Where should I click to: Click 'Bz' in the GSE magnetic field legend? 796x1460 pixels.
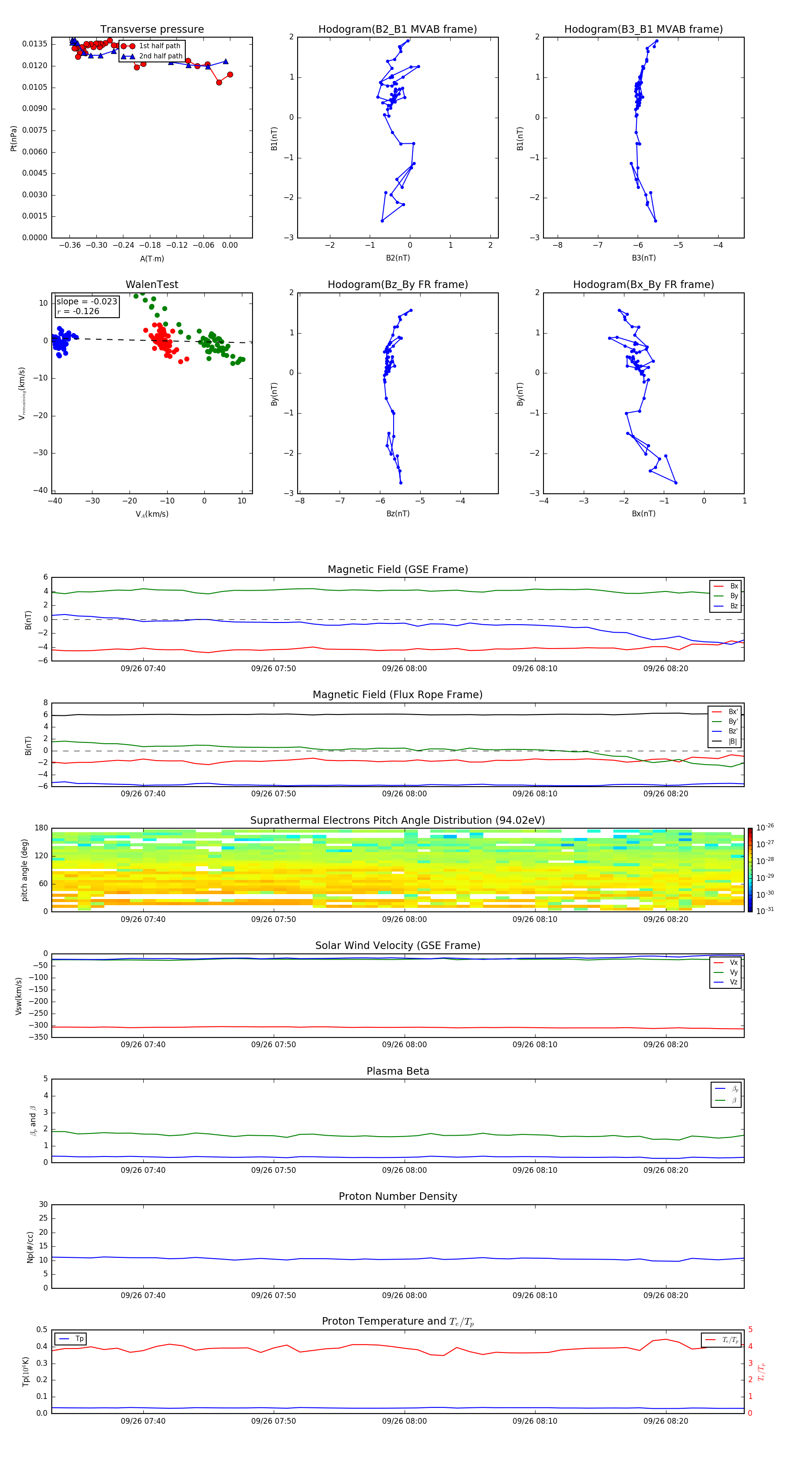pyautogui.click(x=726, y=606)
